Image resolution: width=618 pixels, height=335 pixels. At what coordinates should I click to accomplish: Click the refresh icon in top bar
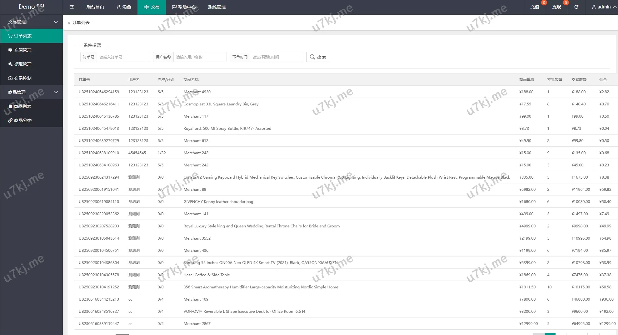576,7
